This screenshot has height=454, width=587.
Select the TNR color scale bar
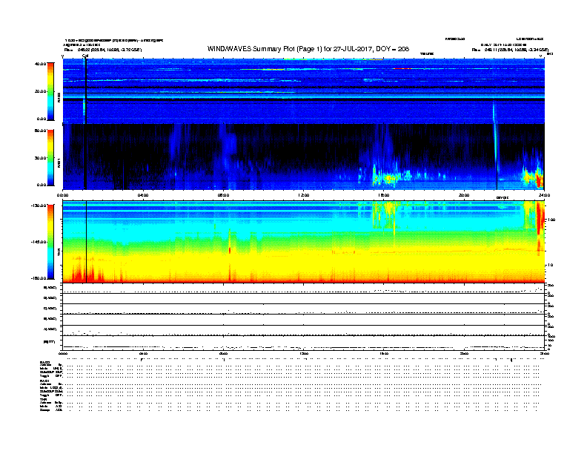50,242
